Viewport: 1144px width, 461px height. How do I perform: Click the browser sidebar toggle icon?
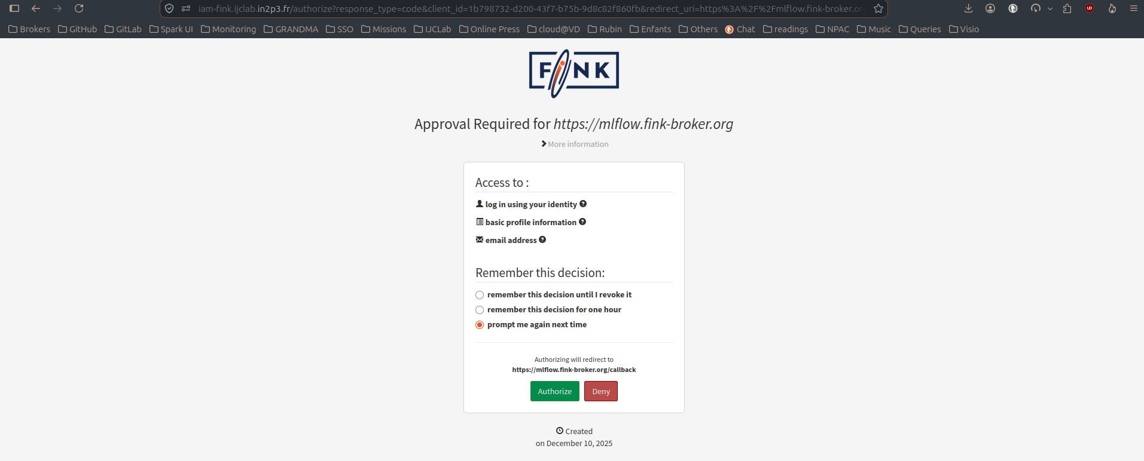pos(14,8)
